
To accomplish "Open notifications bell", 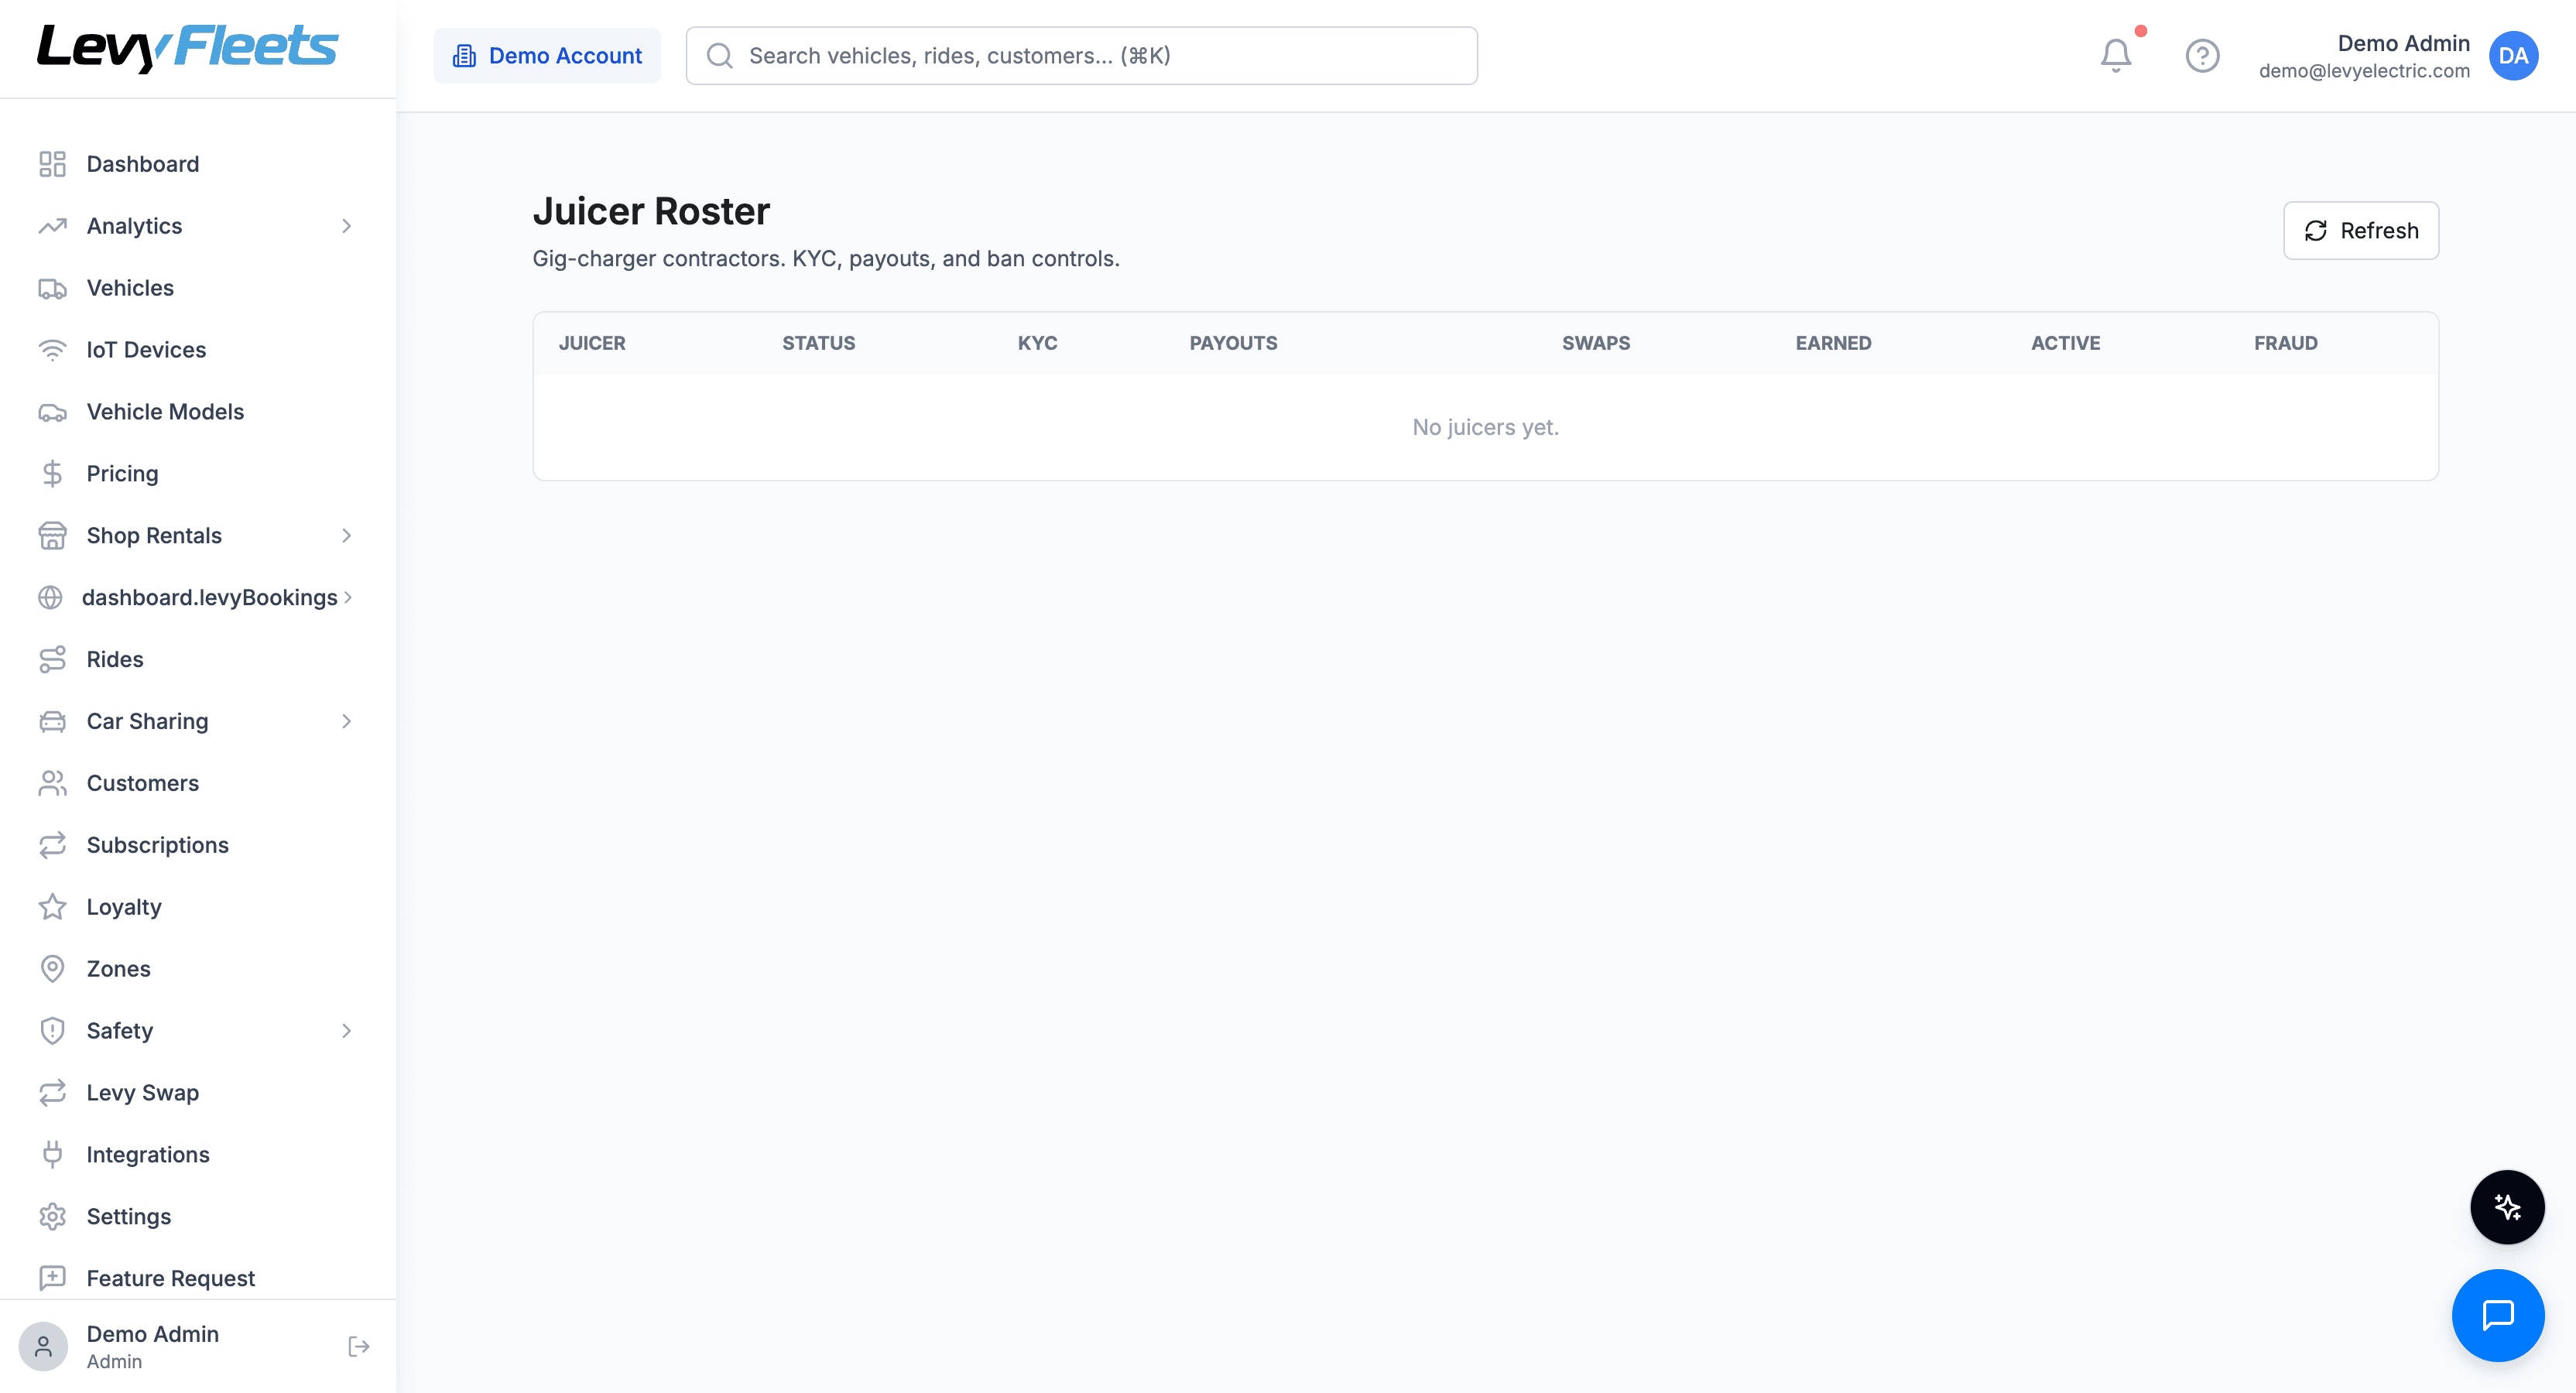I will pyautogui.click(x=2116, y=56).
